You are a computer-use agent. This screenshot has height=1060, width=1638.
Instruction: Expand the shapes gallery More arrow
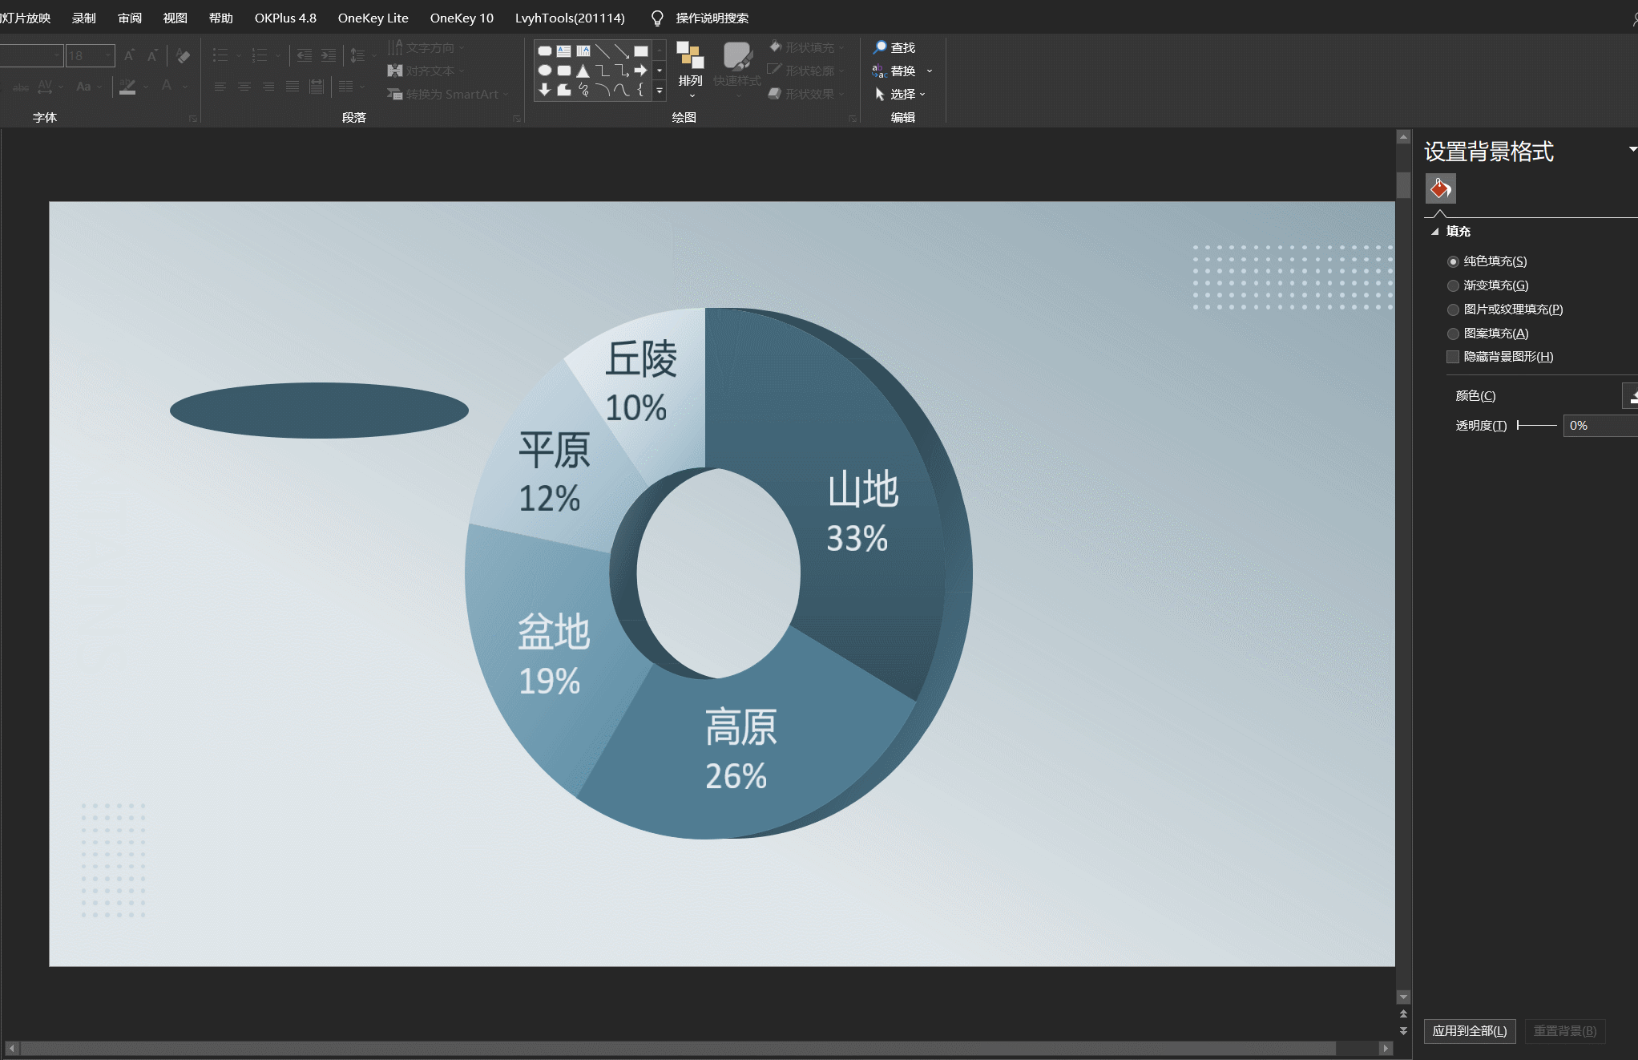660,91
